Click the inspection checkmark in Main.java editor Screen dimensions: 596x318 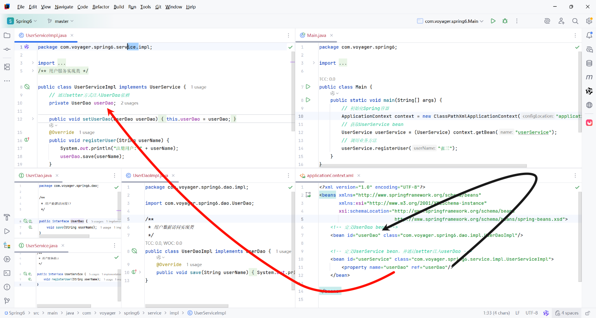[577, 47]
